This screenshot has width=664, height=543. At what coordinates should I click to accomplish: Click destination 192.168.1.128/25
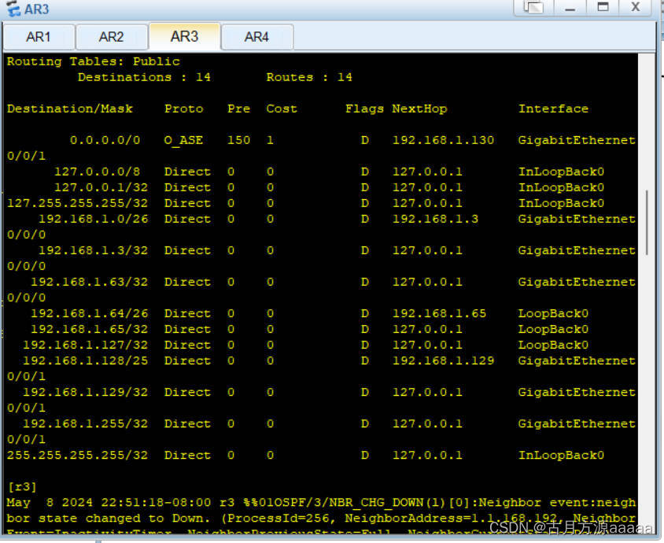tap(86, 360)
